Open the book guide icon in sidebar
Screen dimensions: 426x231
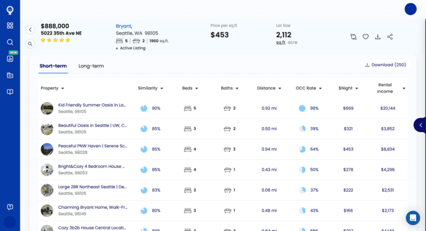pyautogui.click(x=10, y=92)
